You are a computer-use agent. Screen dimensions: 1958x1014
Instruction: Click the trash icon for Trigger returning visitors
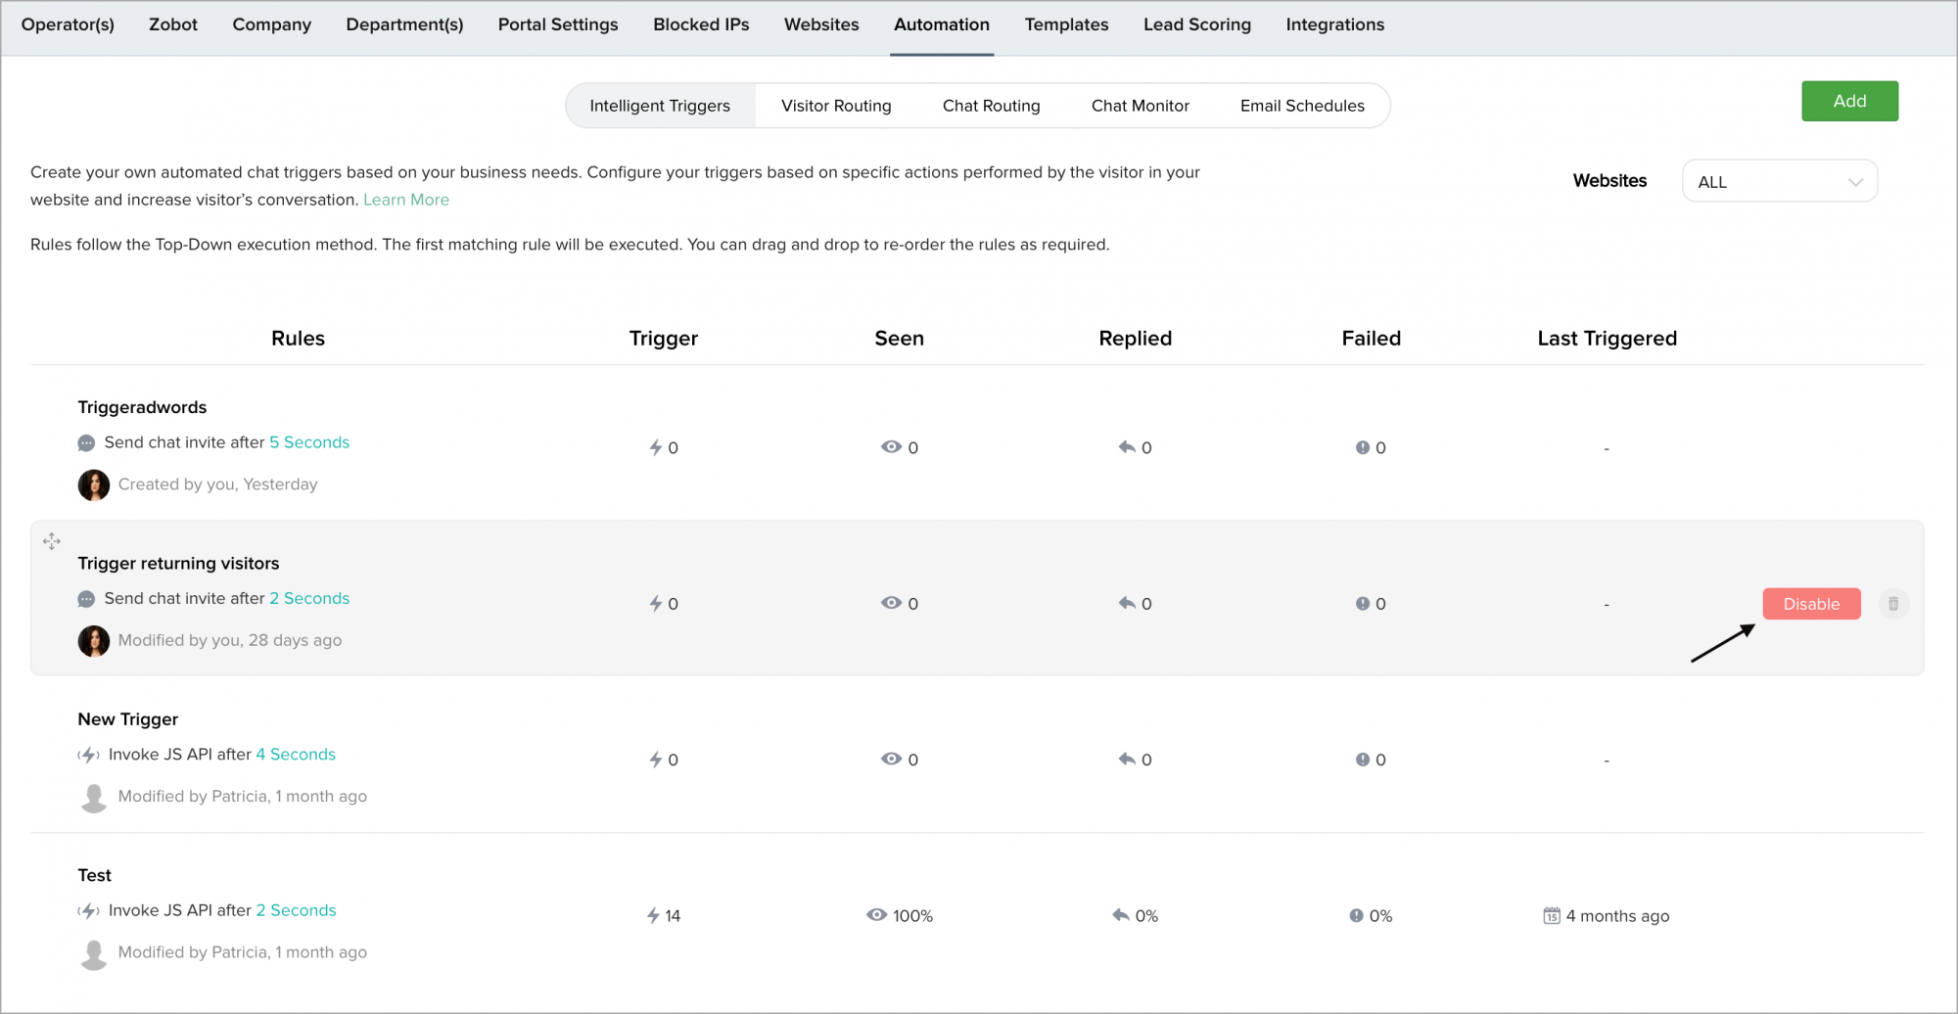1893,604
